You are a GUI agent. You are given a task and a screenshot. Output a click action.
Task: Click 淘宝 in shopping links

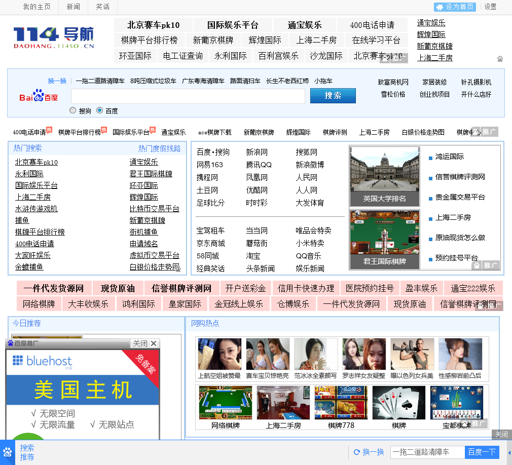tap(253, 256)
